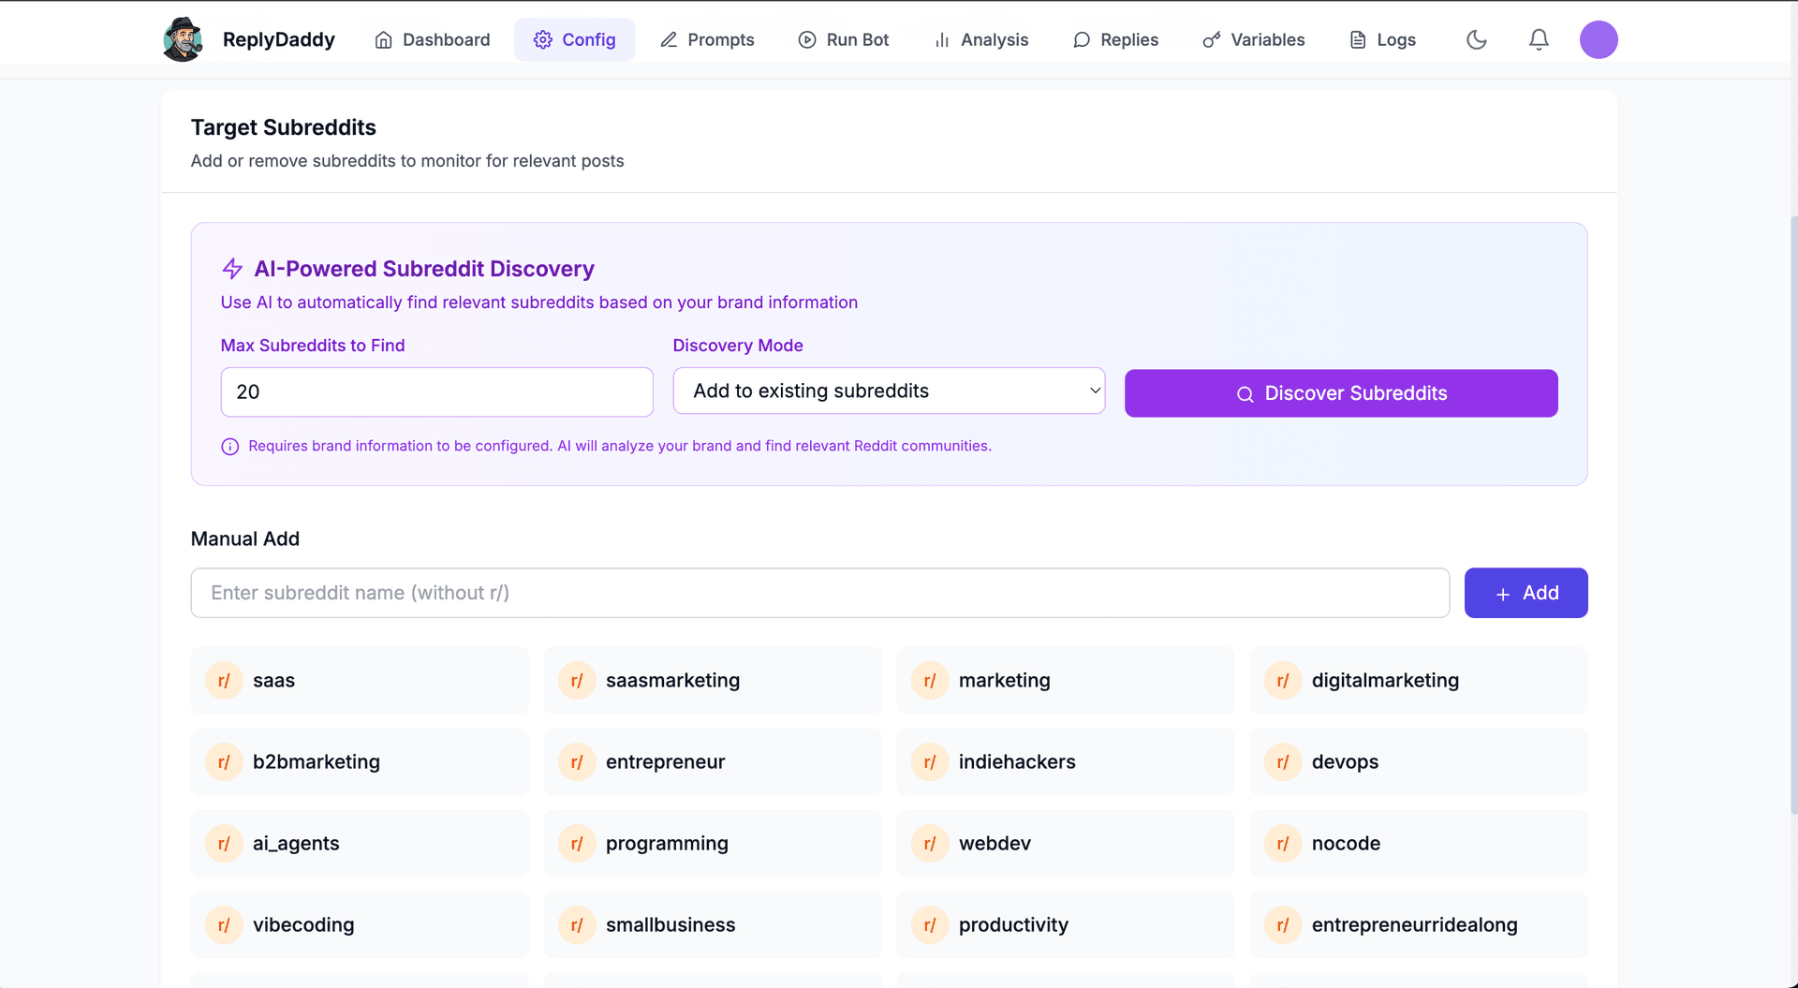View the Replies tab

[1115, 39]
